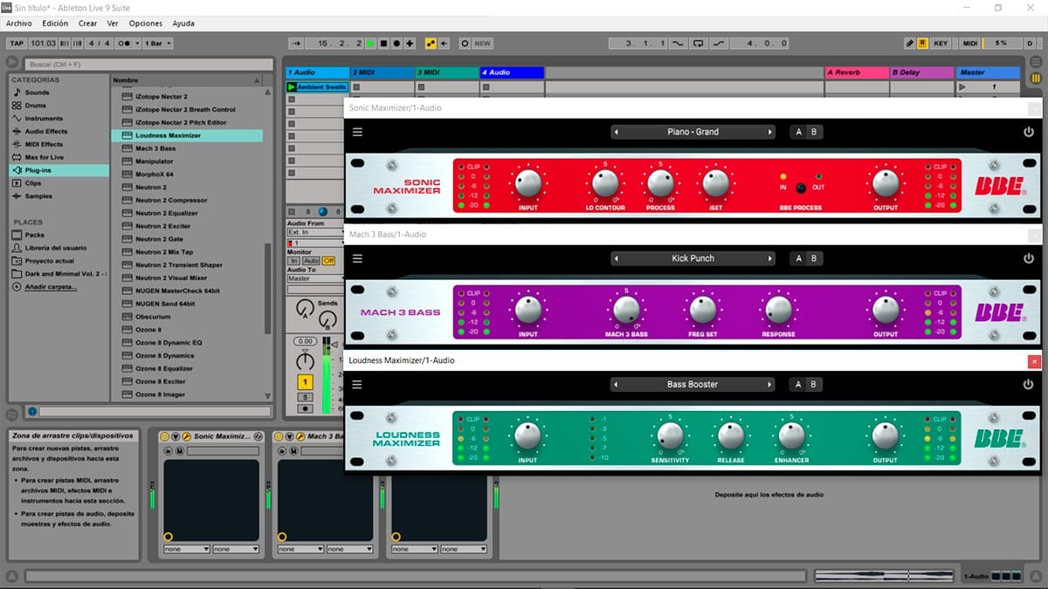Arm track 1 for recording
This screenshot has height=589, width=1048.
pos(305,408)
